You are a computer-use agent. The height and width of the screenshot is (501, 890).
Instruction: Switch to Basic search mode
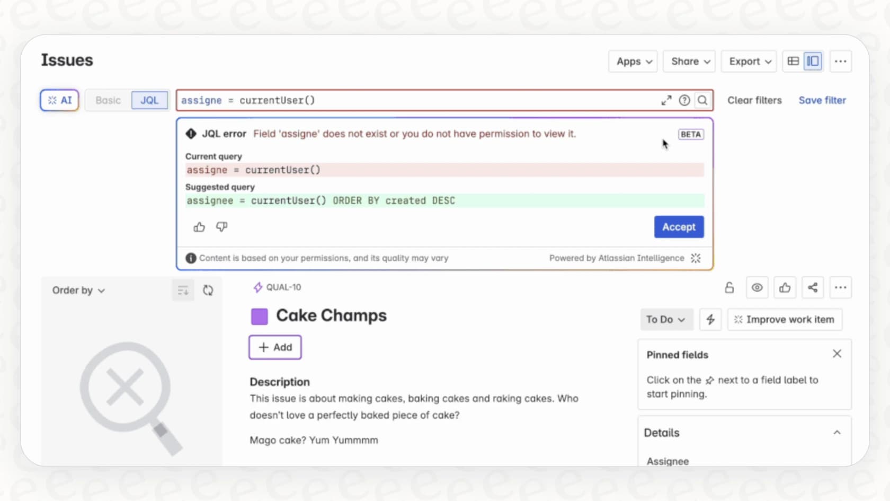(x=108, y=100)
